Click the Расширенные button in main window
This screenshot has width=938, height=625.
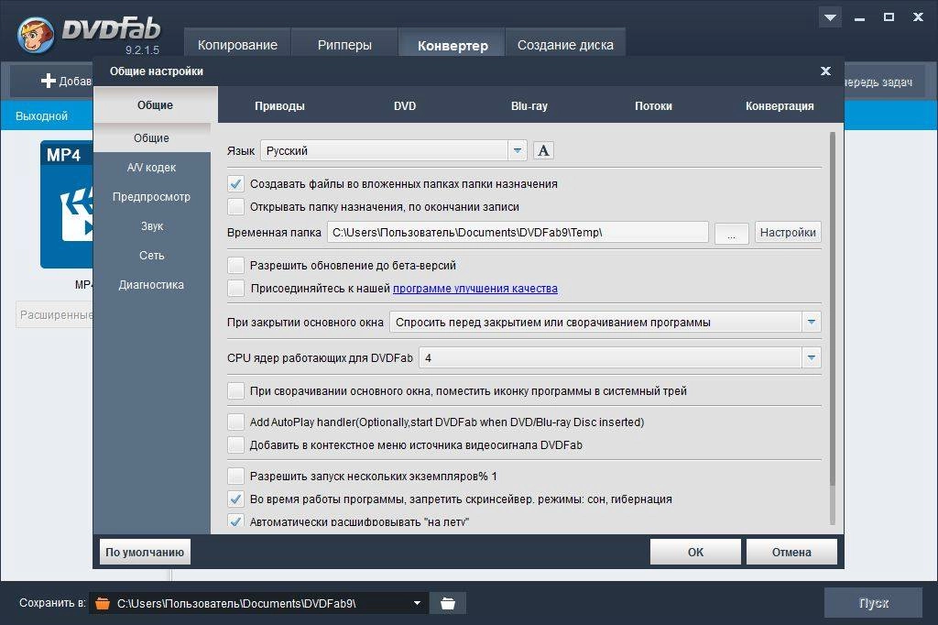(x=54, y=315)
